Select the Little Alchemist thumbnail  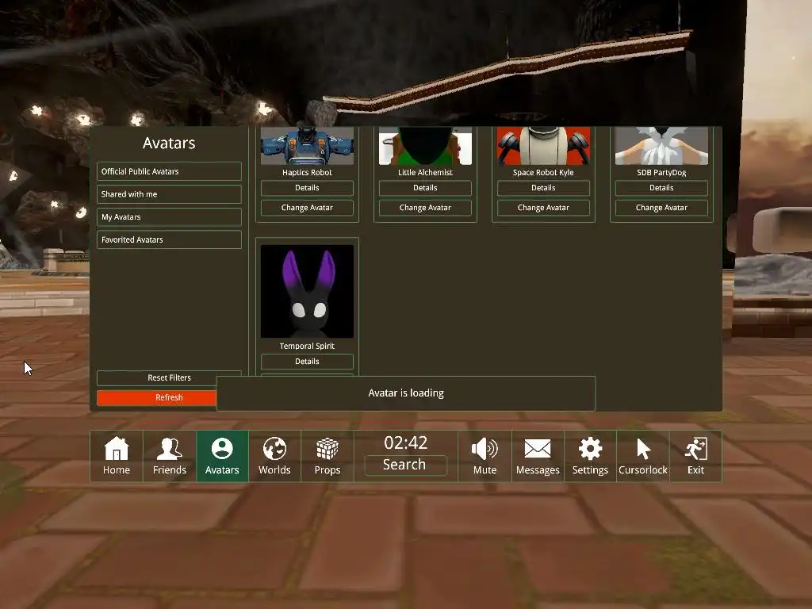pyautogui.click(x=425, y=146)
